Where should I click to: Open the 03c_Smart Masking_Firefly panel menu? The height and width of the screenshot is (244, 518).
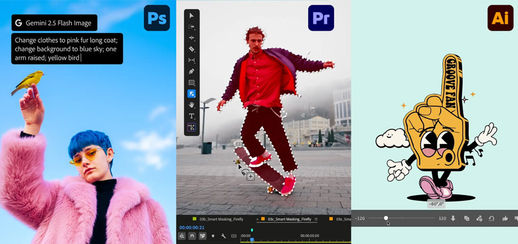coord(316,218)
